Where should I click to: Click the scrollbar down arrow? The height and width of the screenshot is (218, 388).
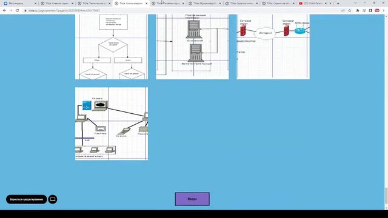386,208
